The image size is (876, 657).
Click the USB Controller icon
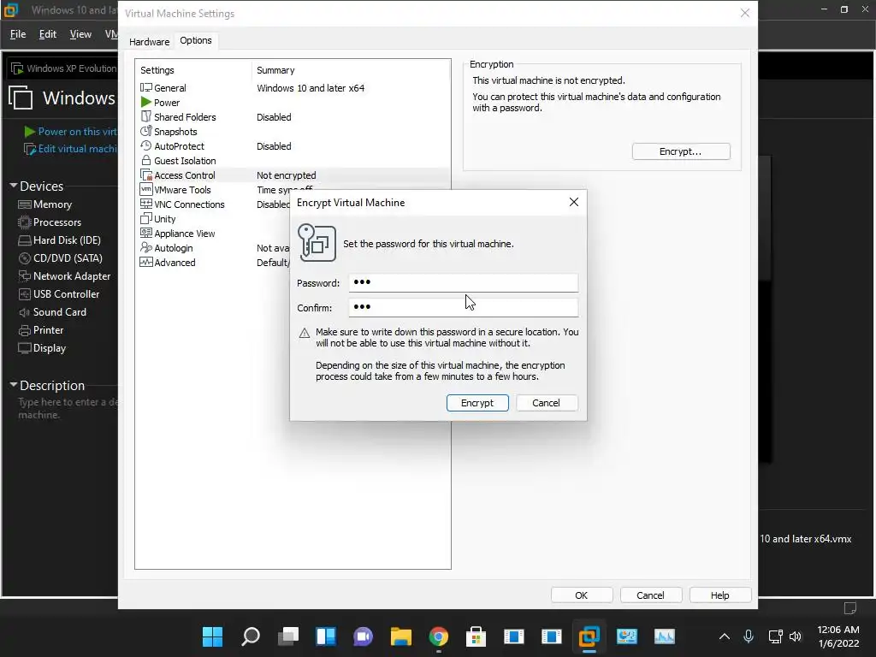pyautogui.click(x=25, y=294)
